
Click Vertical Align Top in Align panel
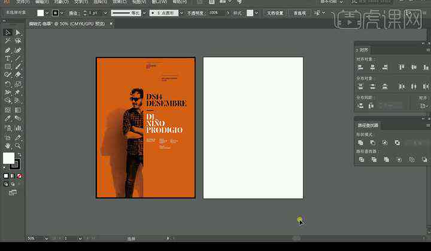pos(401,67)
